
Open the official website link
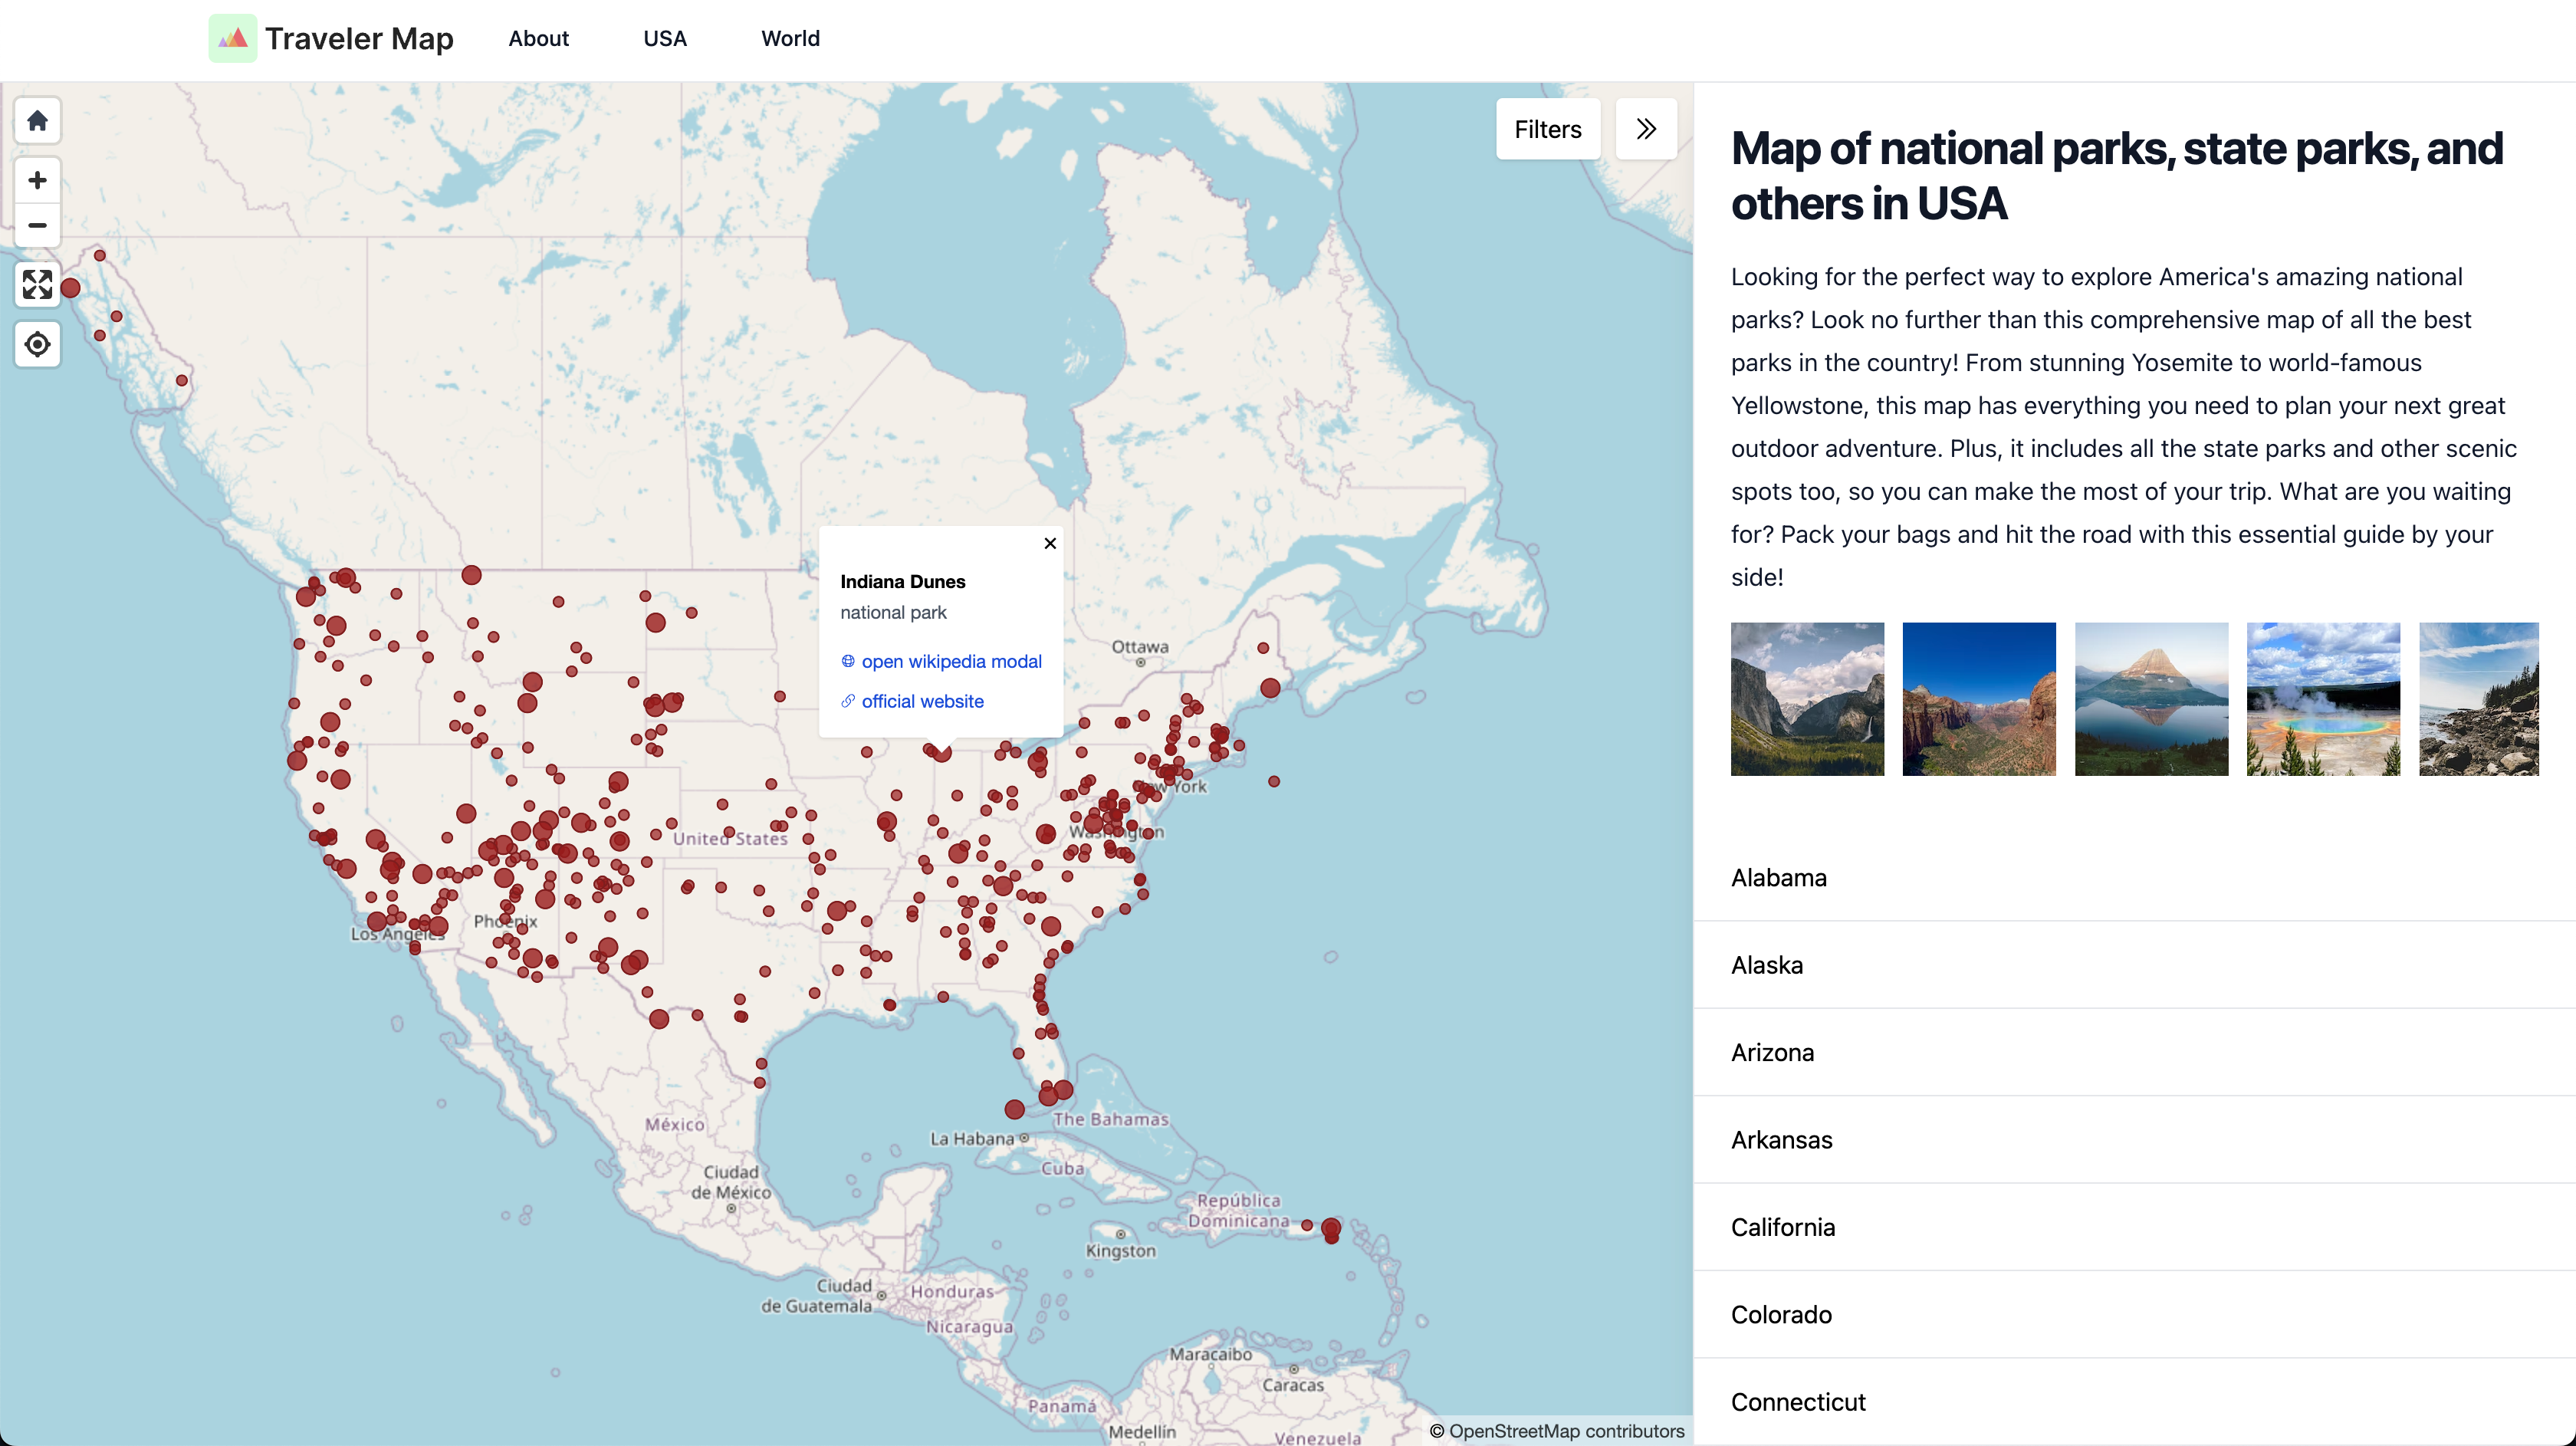923,701
